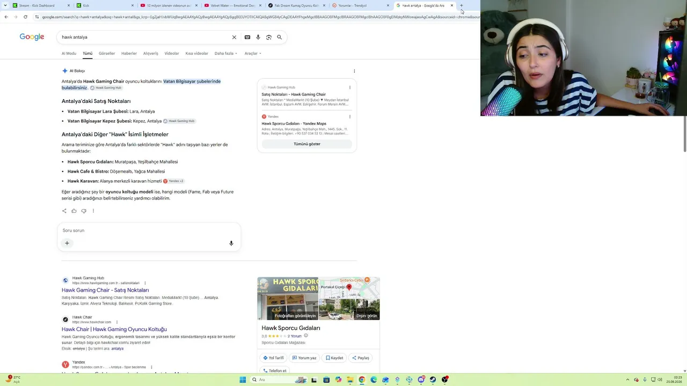
Task: Expand sources with Tümünü göster
Action: tap(307, 144)
